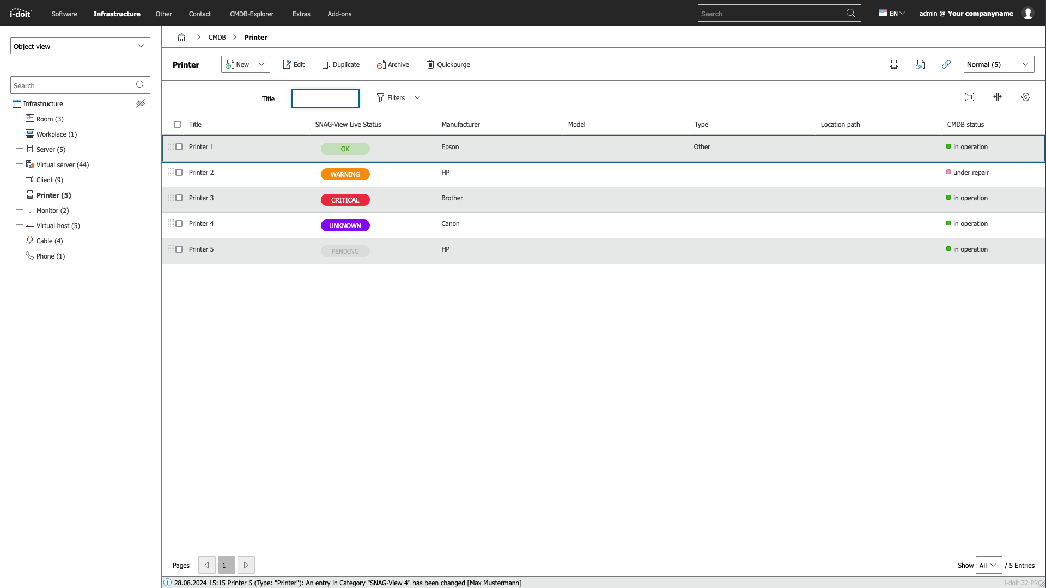Click the Title filter input field
The height and width of the screenshot is (588, 1046).
pyautogui.click(x=325, y=99)
